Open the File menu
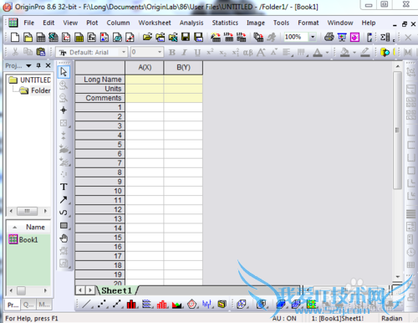418x323 pixels. (x=28, y=23)
